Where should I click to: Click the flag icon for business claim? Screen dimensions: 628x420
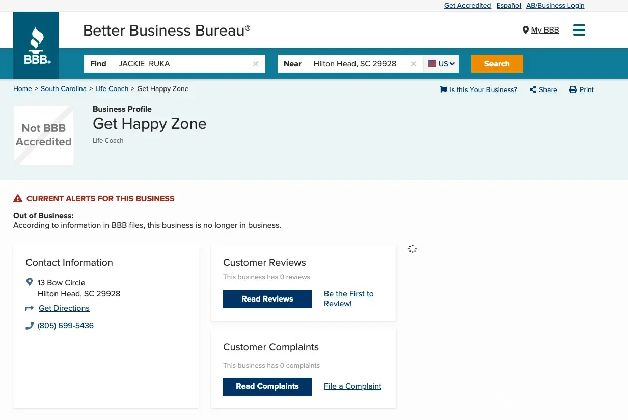coord(444,90)
